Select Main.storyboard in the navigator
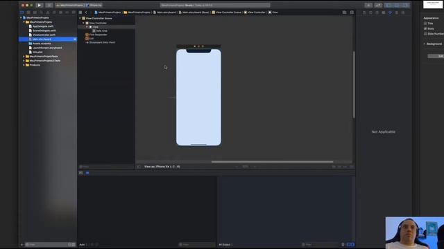This screenshot has height=249, width=444. (x=48, y=39)
